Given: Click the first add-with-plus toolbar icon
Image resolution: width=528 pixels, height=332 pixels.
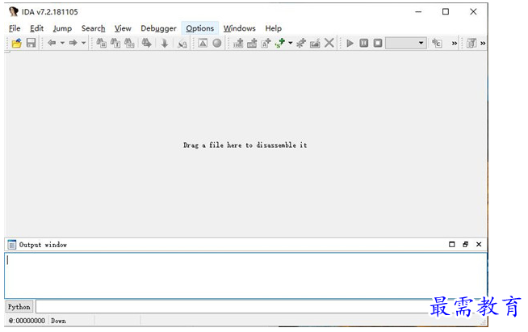Looking at the screenshot, I should click(x=238, y=43).
